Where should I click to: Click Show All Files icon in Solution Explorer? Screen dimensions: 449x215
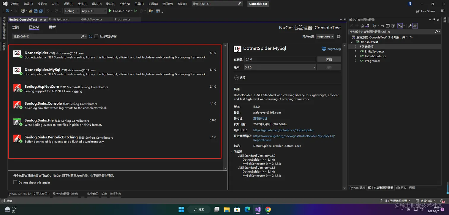(x=393, y=26)
